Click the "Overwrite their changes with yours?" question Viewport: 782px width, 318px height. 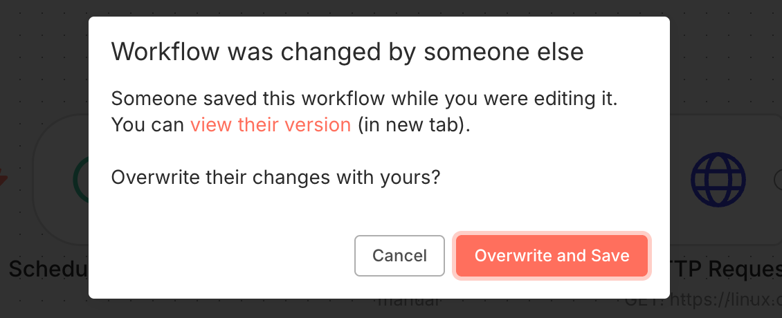(275, 177)
